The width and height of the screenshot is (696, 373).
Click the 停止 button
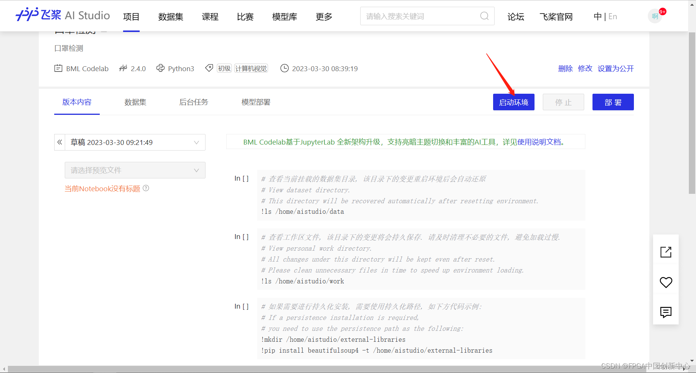click(564, 102)
